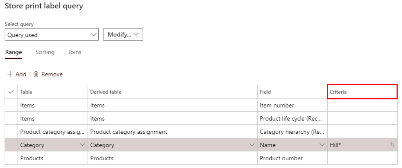
Task: Click the Hill* criteria input field
Action: (357, 145)
